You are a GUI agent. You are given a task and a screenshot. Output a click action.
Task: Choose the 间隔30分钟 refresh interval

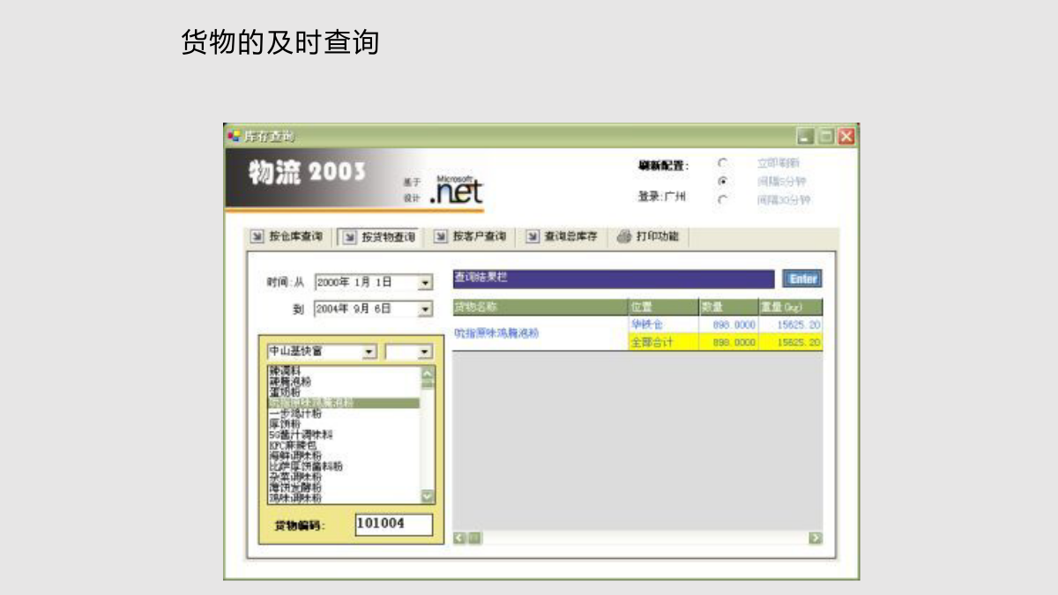tap(722, 199)
